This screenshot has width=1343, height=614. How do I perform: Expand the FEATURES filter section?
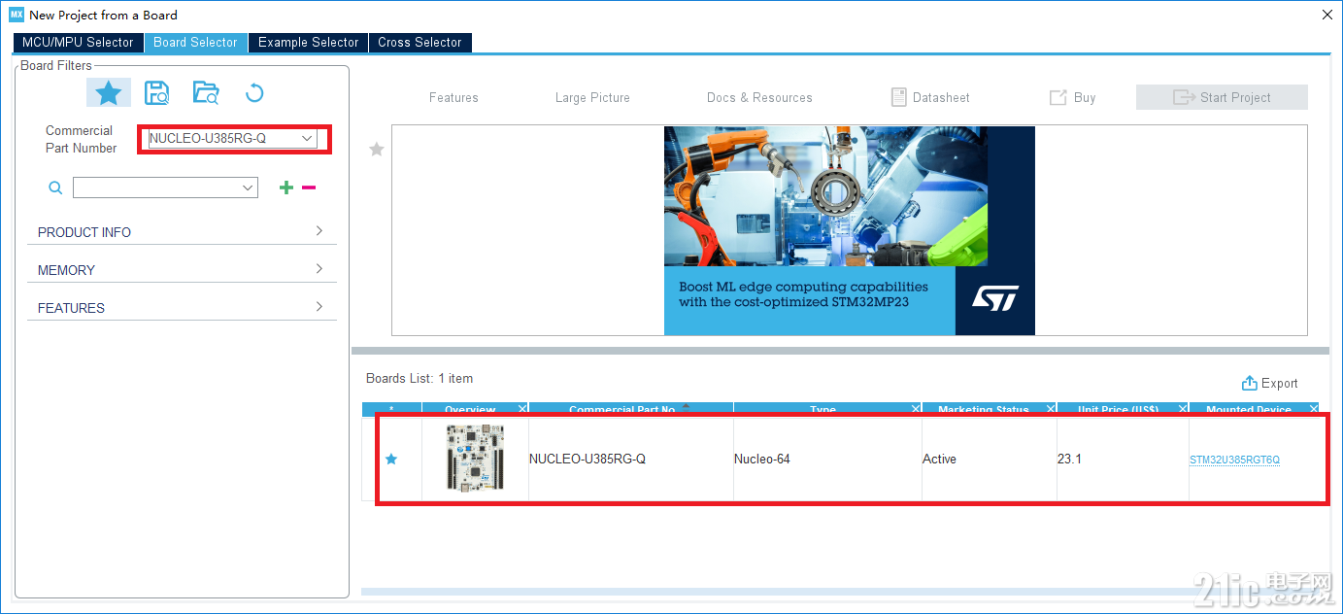[182, 308]
